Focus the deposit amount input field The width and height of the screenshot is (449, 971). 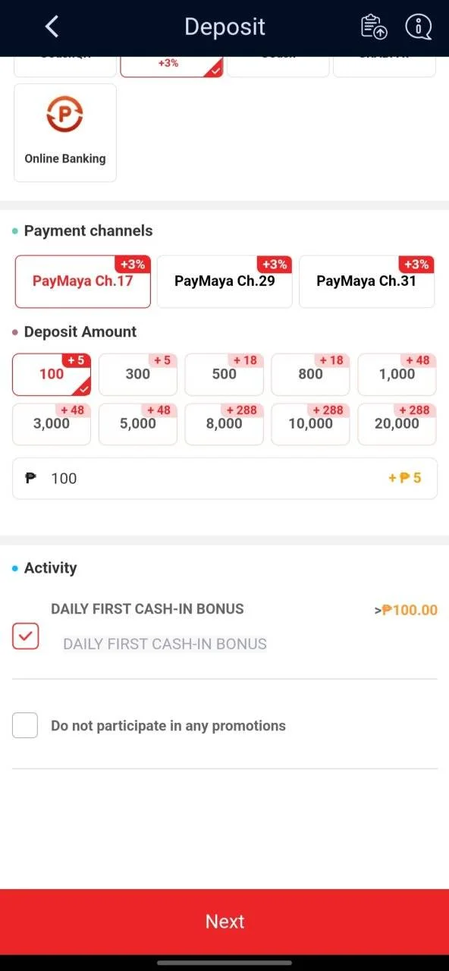pos(224,479)
